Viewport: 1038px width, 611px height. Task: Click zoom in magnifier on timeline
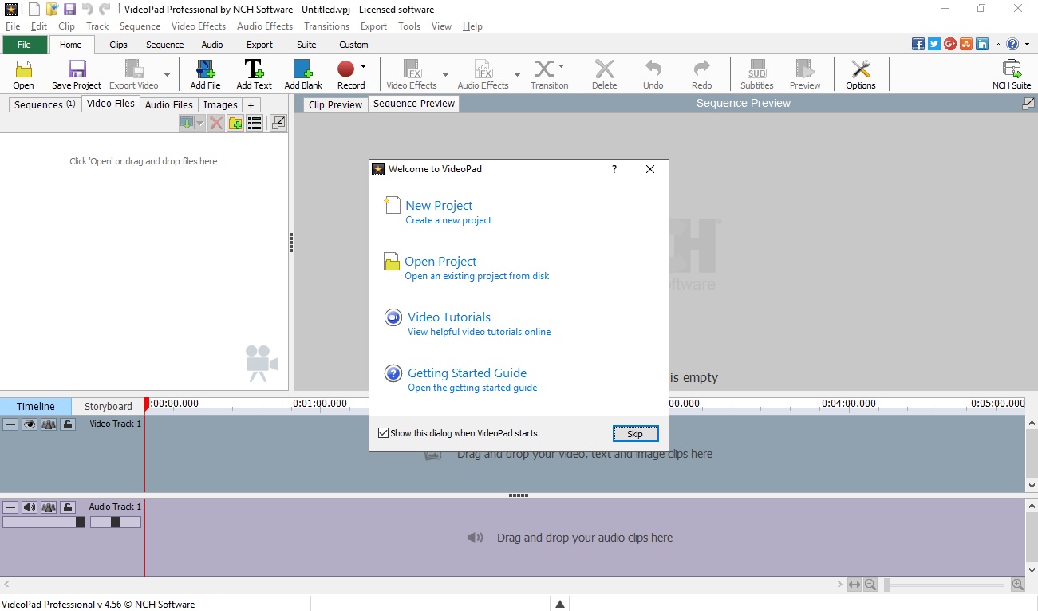click(1018, 585)
